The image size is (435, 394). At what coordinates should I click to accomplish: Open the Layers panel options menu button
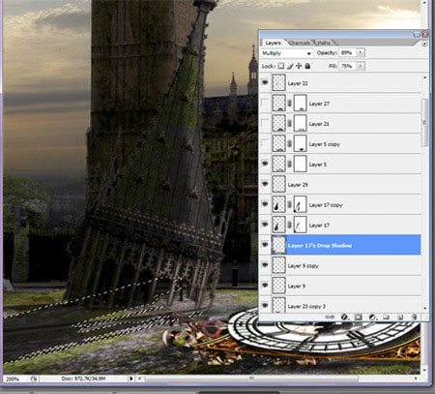[424, 44]
